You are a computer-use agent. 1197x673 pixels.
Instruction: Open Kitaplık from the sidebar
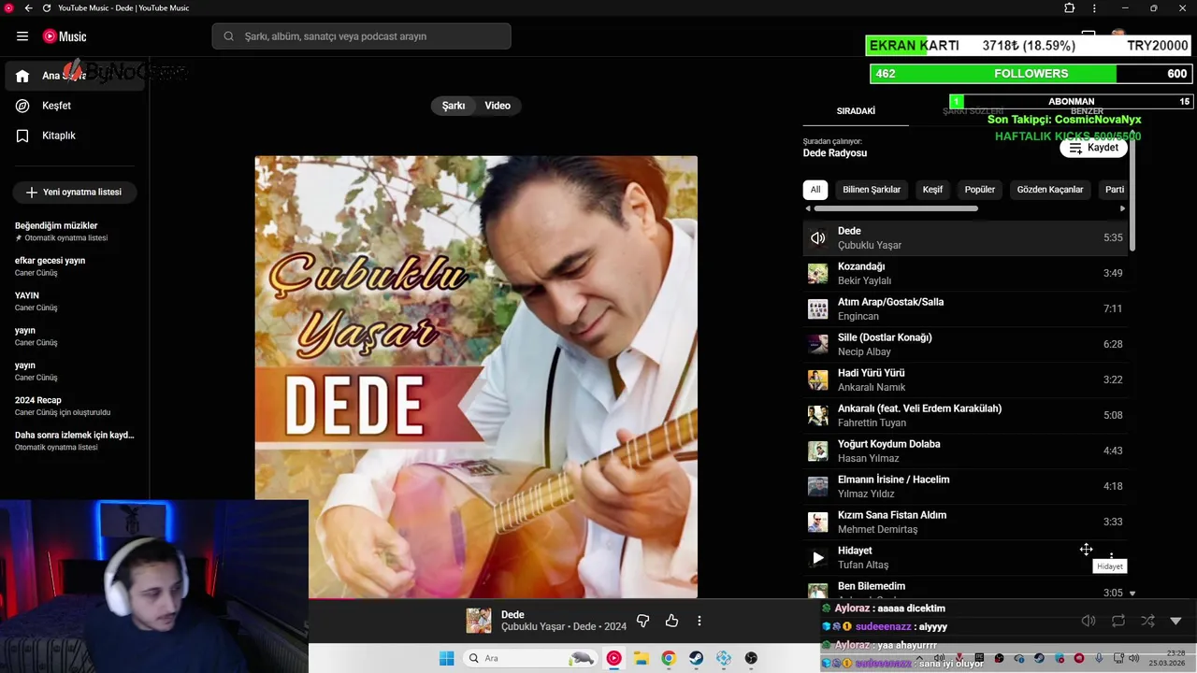(58, 136)
